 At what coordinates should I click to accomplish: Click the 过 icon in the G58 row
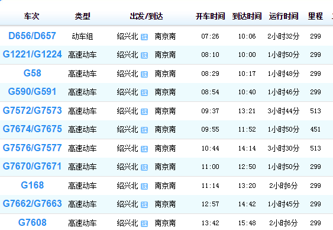pos(144,74)
